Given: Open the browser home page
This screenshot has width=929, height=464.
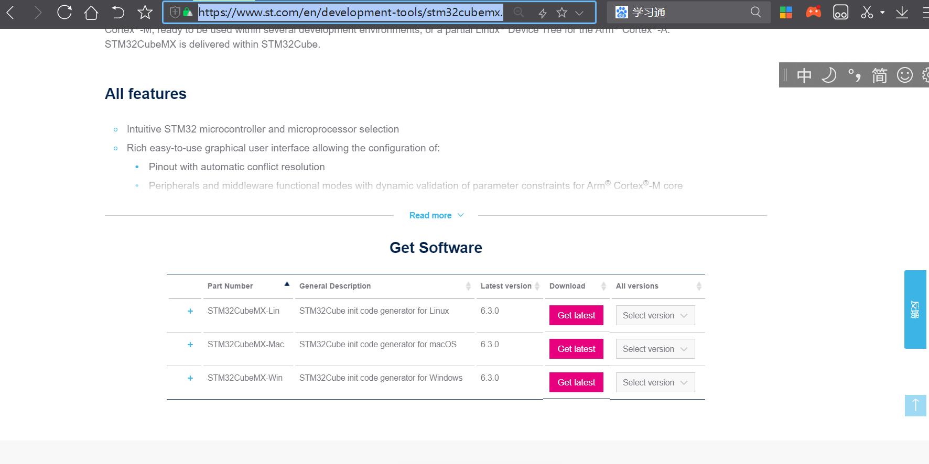Looking at the screenshot, I should [x=91, y=13].
